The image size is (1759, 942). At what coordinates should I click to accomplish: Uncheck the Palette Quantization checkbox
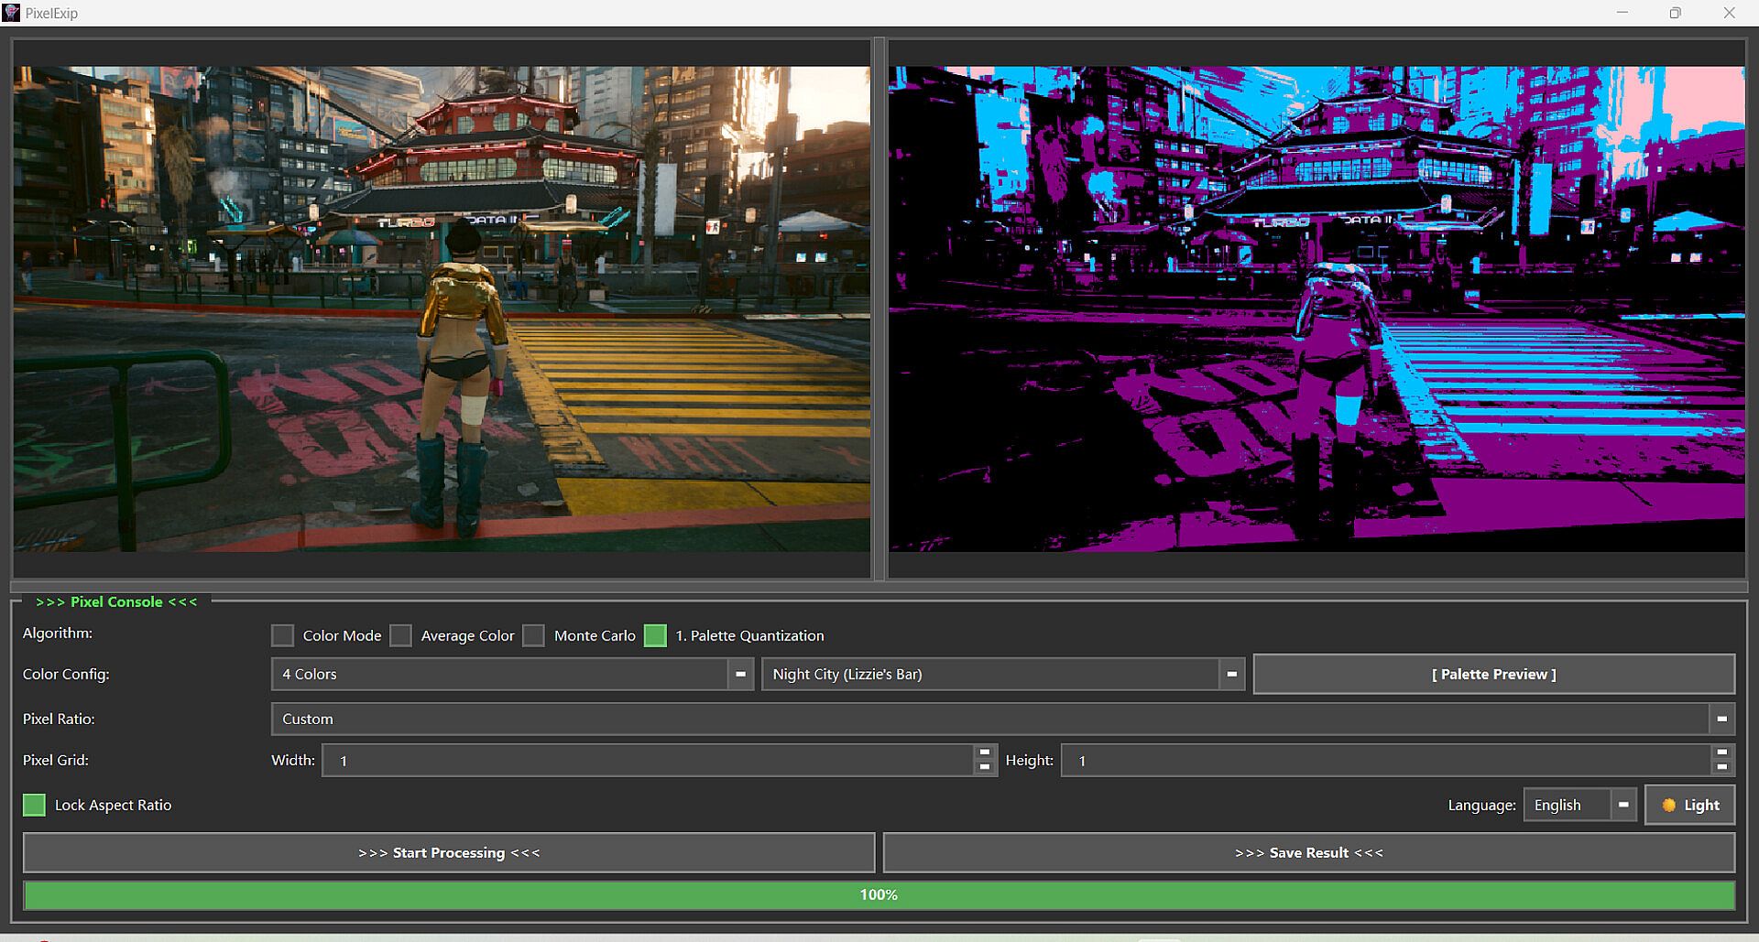[x=655, y=635]
